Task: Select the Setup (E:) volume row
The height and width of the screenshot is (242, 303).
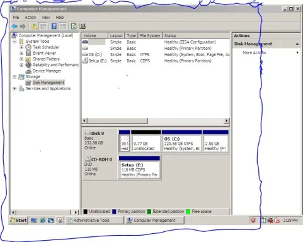Action: (156, 61)
